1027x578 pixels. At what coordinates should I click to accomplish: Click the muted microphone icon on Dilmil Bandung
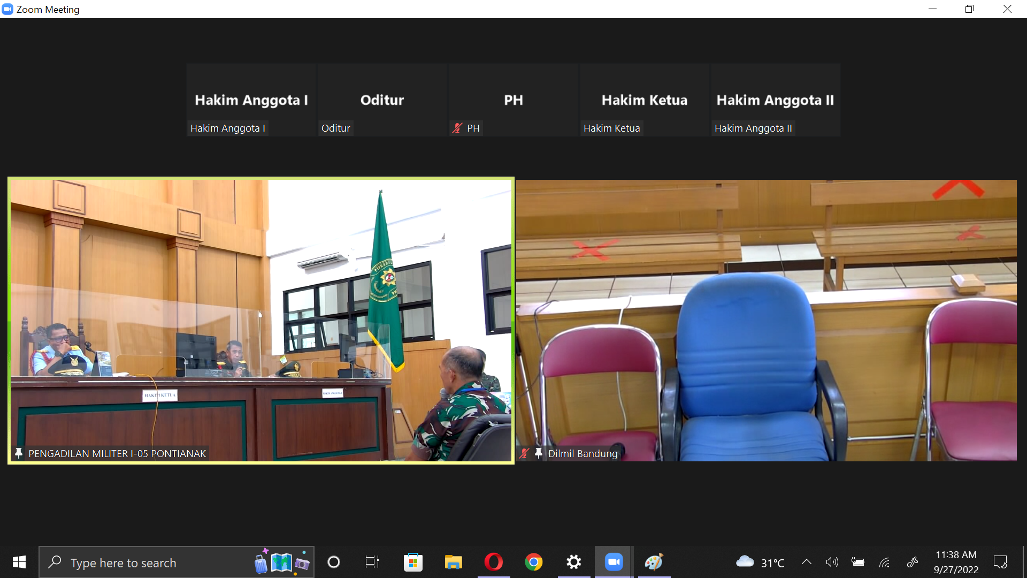[x=524, y=453]
